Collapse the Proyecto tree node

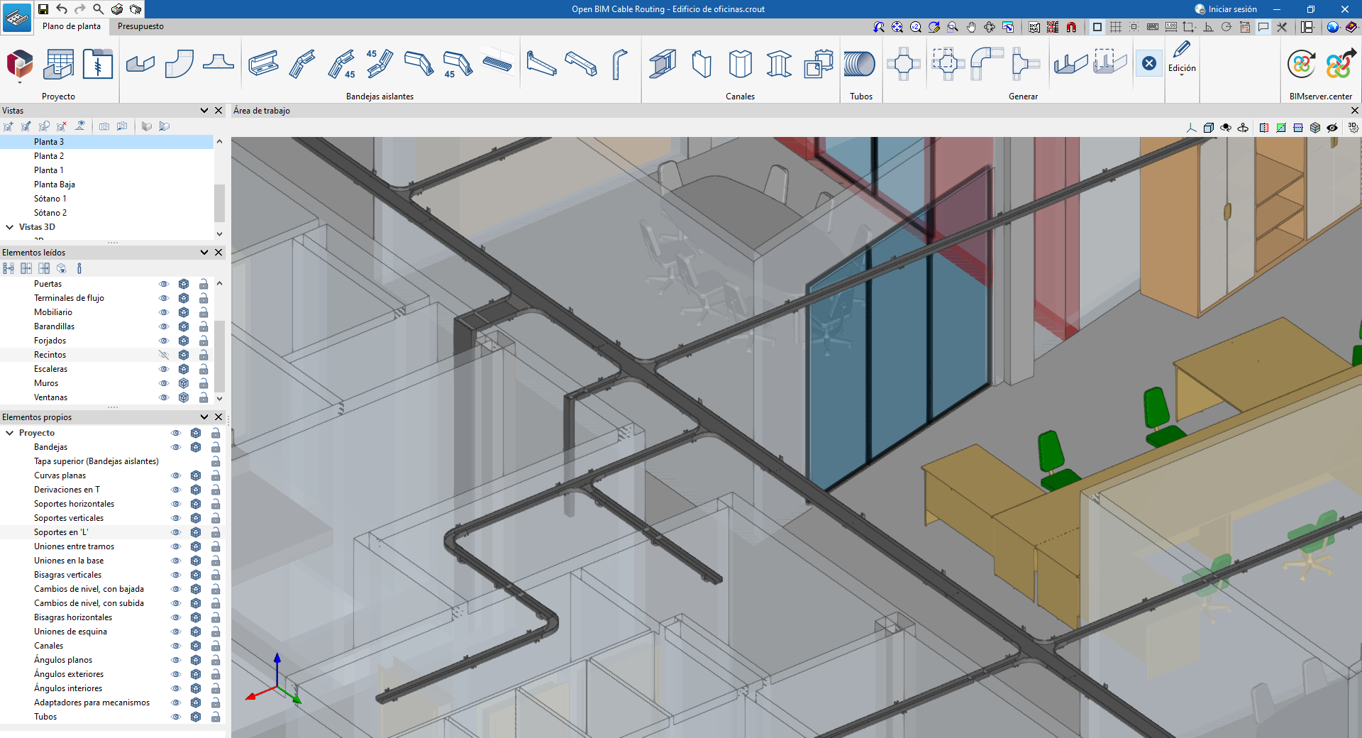coord(10,433)
